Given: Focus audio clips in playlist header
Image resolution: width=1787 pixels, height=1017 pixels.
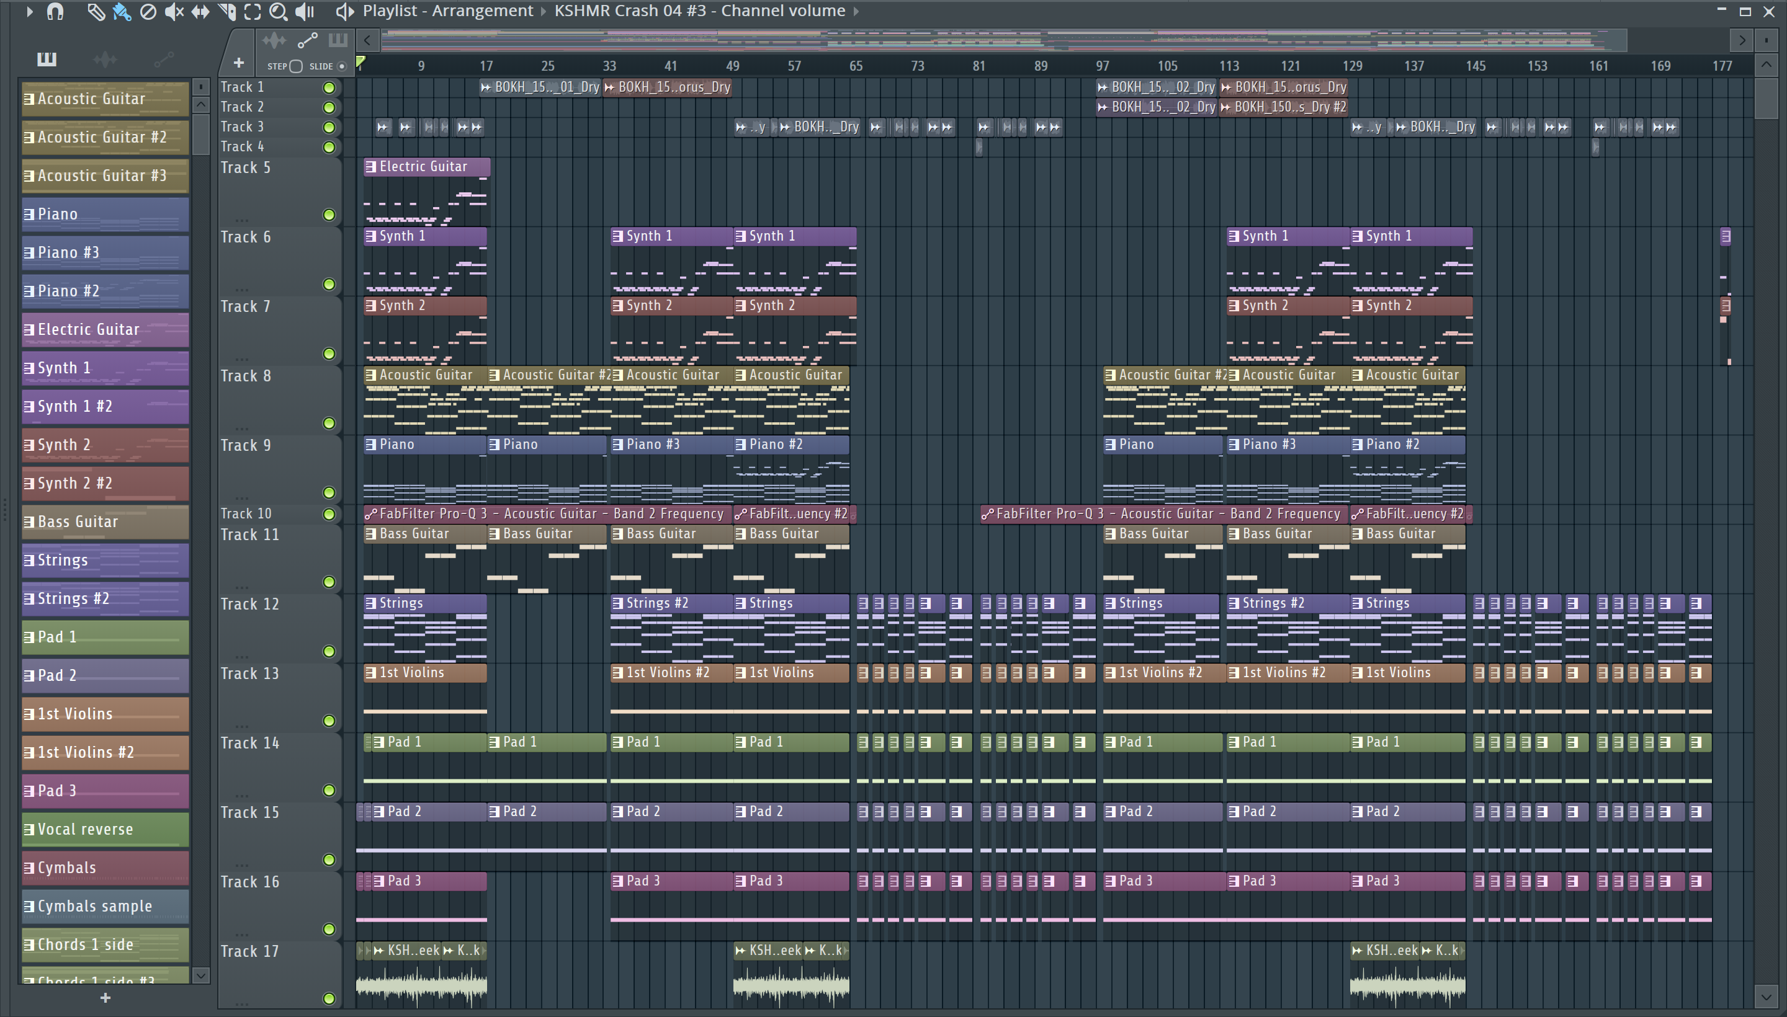Looking at the screenshot, I should click(274, 40).
